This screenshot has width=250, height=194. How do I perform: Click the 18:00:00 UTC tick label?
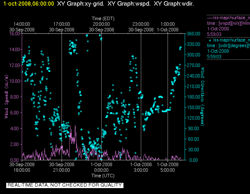point(22,170)
